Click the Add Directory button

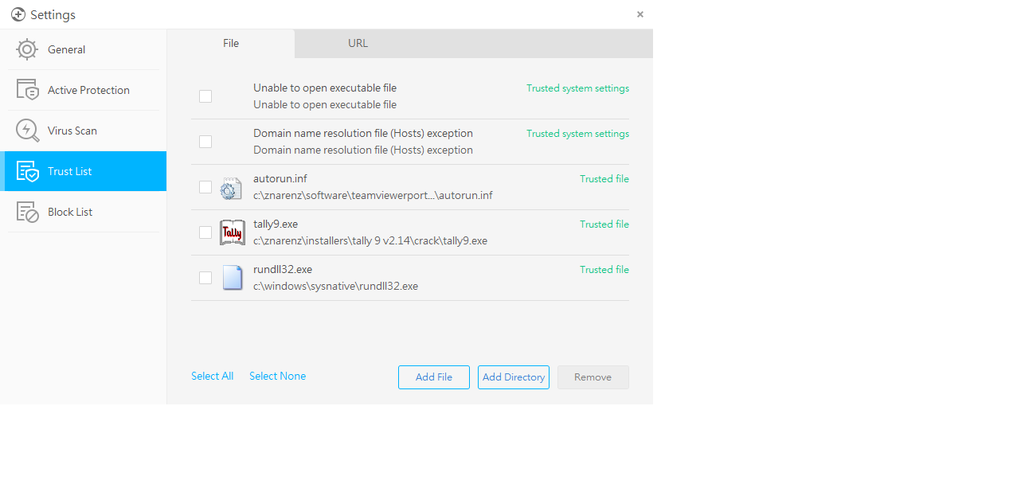point(514,377)
